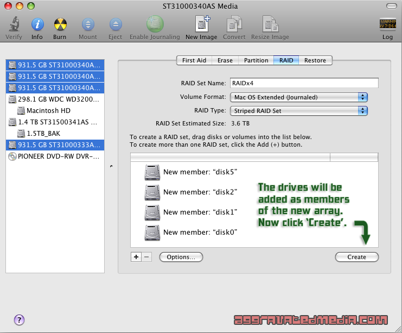Select disk icon of New member disk5
This screenshot has width=402, height=333.
pos(152,172)
